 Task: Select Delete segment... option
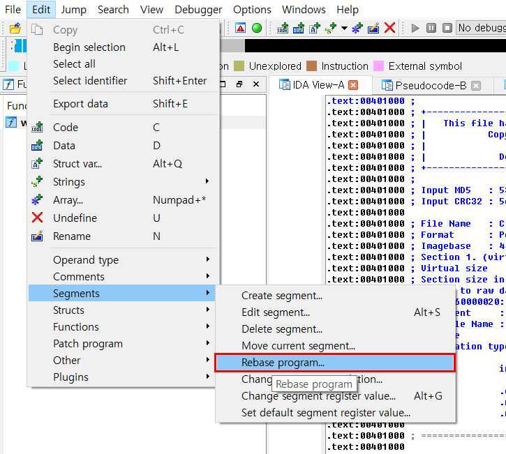point(335,329)
